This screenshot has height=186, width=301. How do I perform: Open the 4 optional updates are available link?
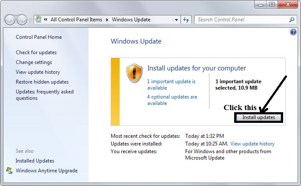click(x=172, y=100)
